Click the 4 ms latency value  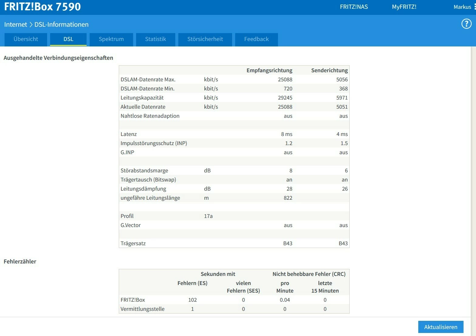point(342,134)
